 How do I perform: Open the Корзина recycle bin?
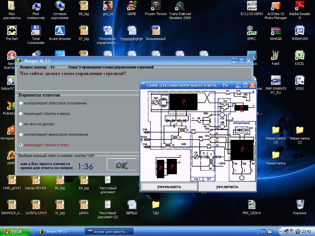pos(300,205)
